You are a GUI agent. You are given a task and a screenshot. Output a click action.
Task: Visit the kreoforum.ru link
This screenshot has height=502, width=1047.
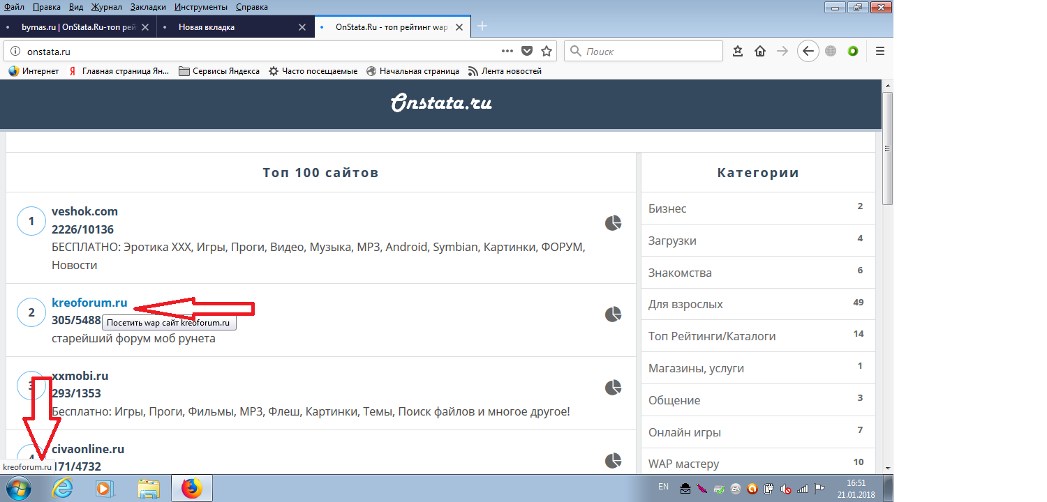coord(89,303)
